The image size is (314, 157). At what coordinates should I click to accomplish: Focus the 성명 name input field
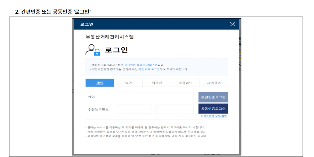(x=155, y=97)
